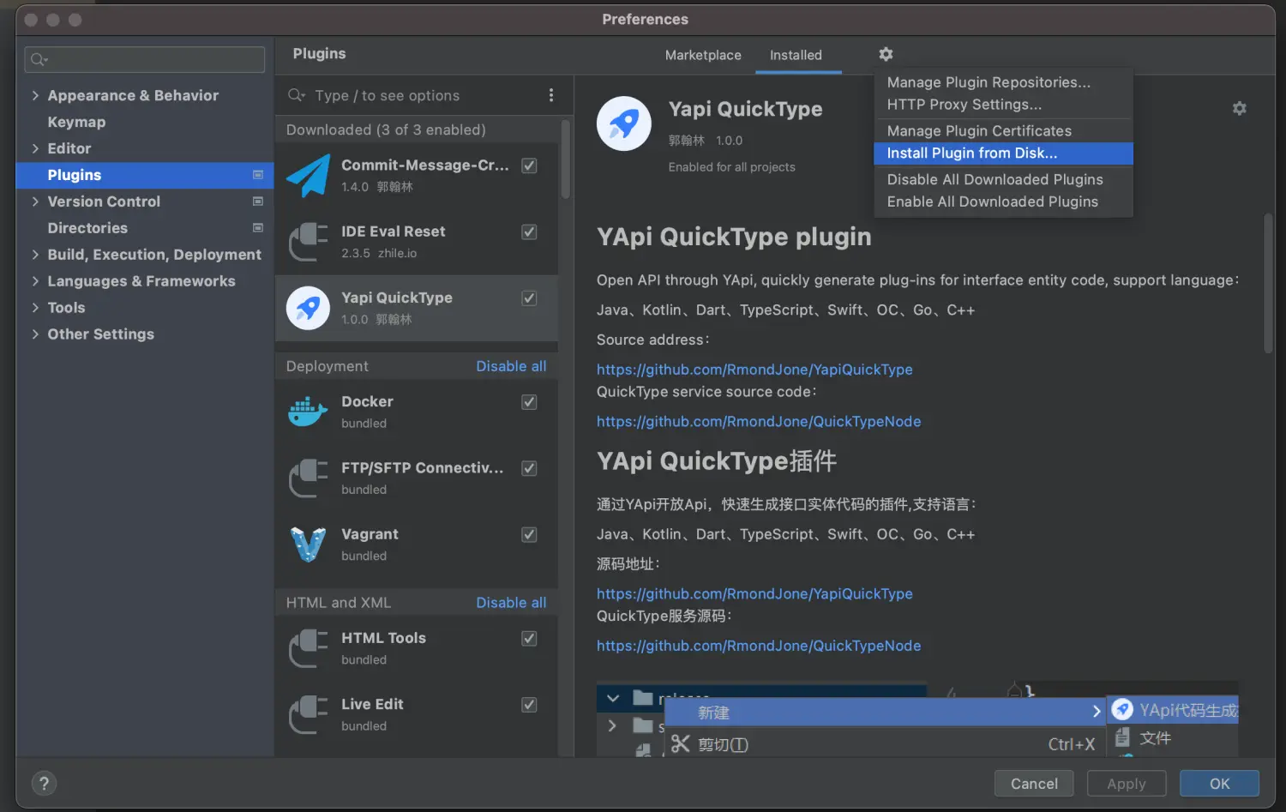Image resolution: width=1286 pixels, height=812 pixels.
Task: Click Disable all for Deployment plugins
Action: 511,366
